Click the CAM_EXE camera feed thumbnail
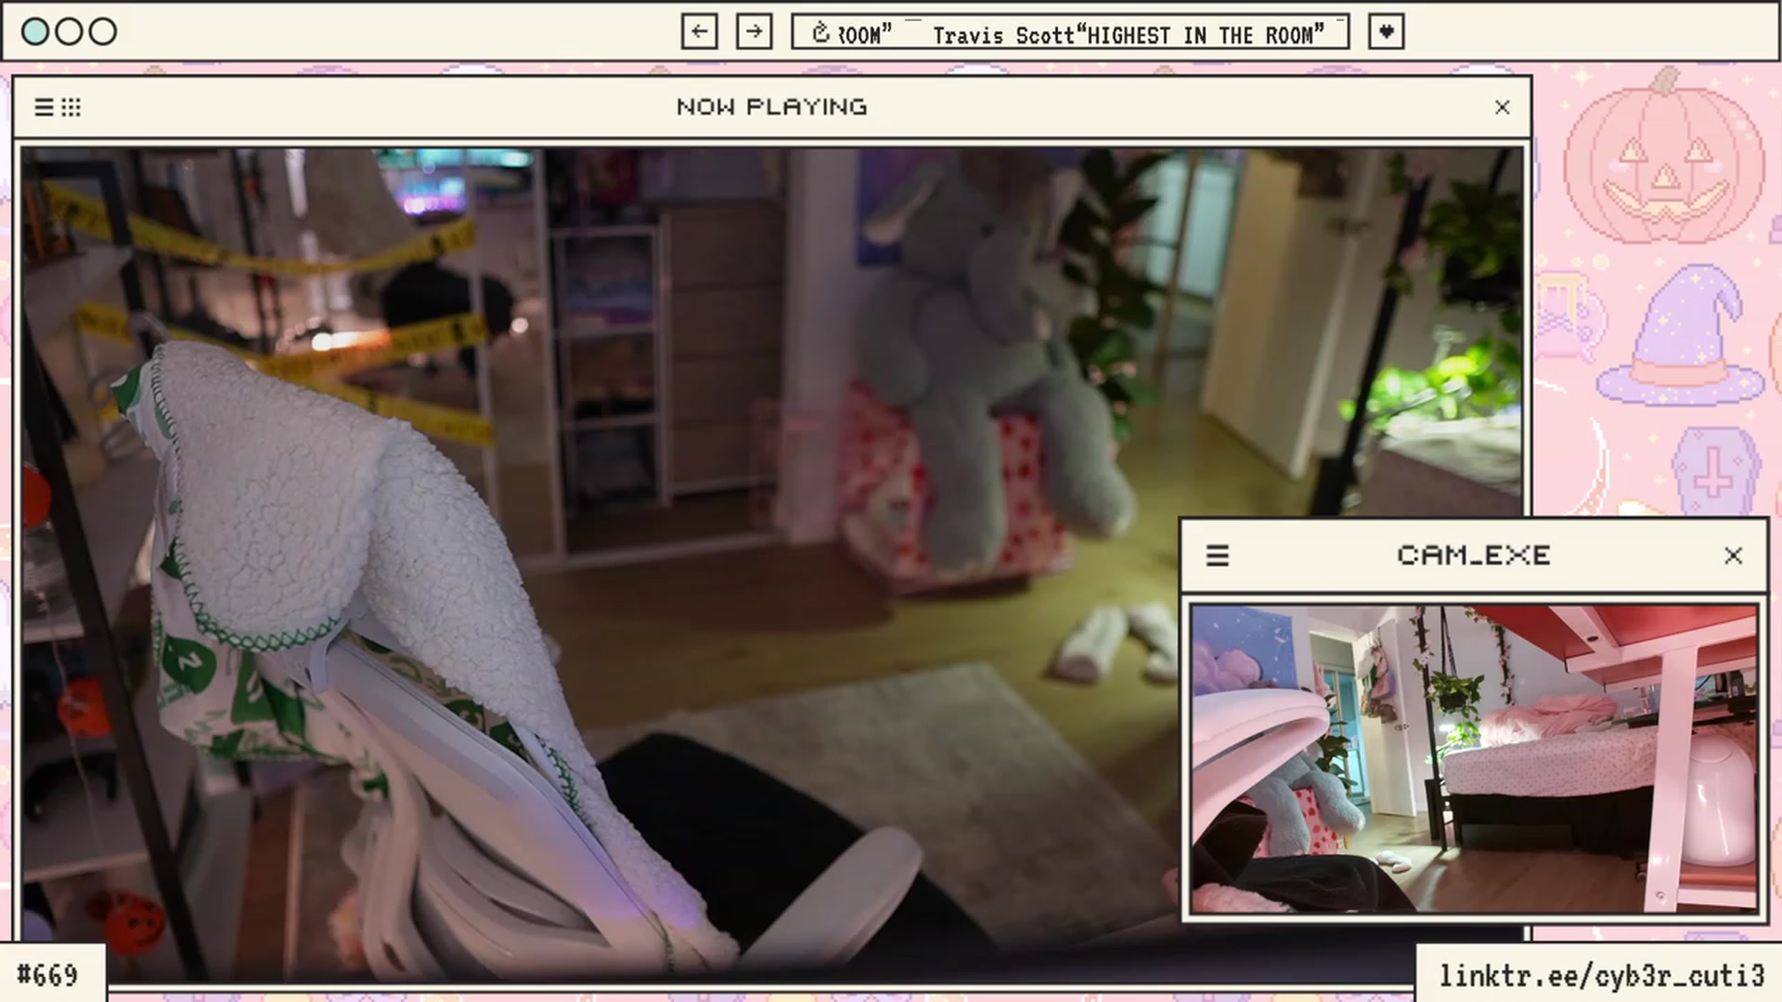This screenshot has height=1002, width=1782. pos(1474,759)
